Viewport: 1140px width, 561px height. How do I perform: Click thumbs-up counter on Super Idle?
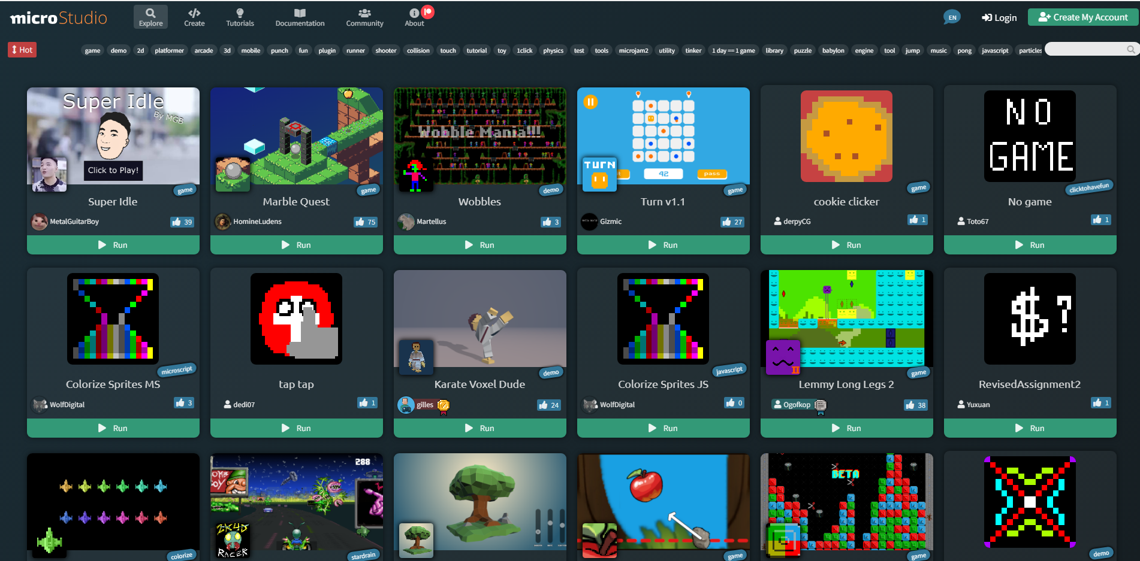(x=182, y=222)
